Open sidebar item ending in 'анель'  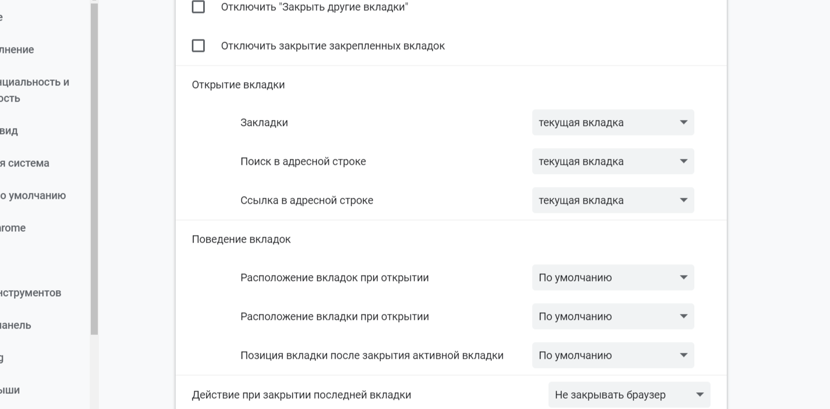coord(16,325)
